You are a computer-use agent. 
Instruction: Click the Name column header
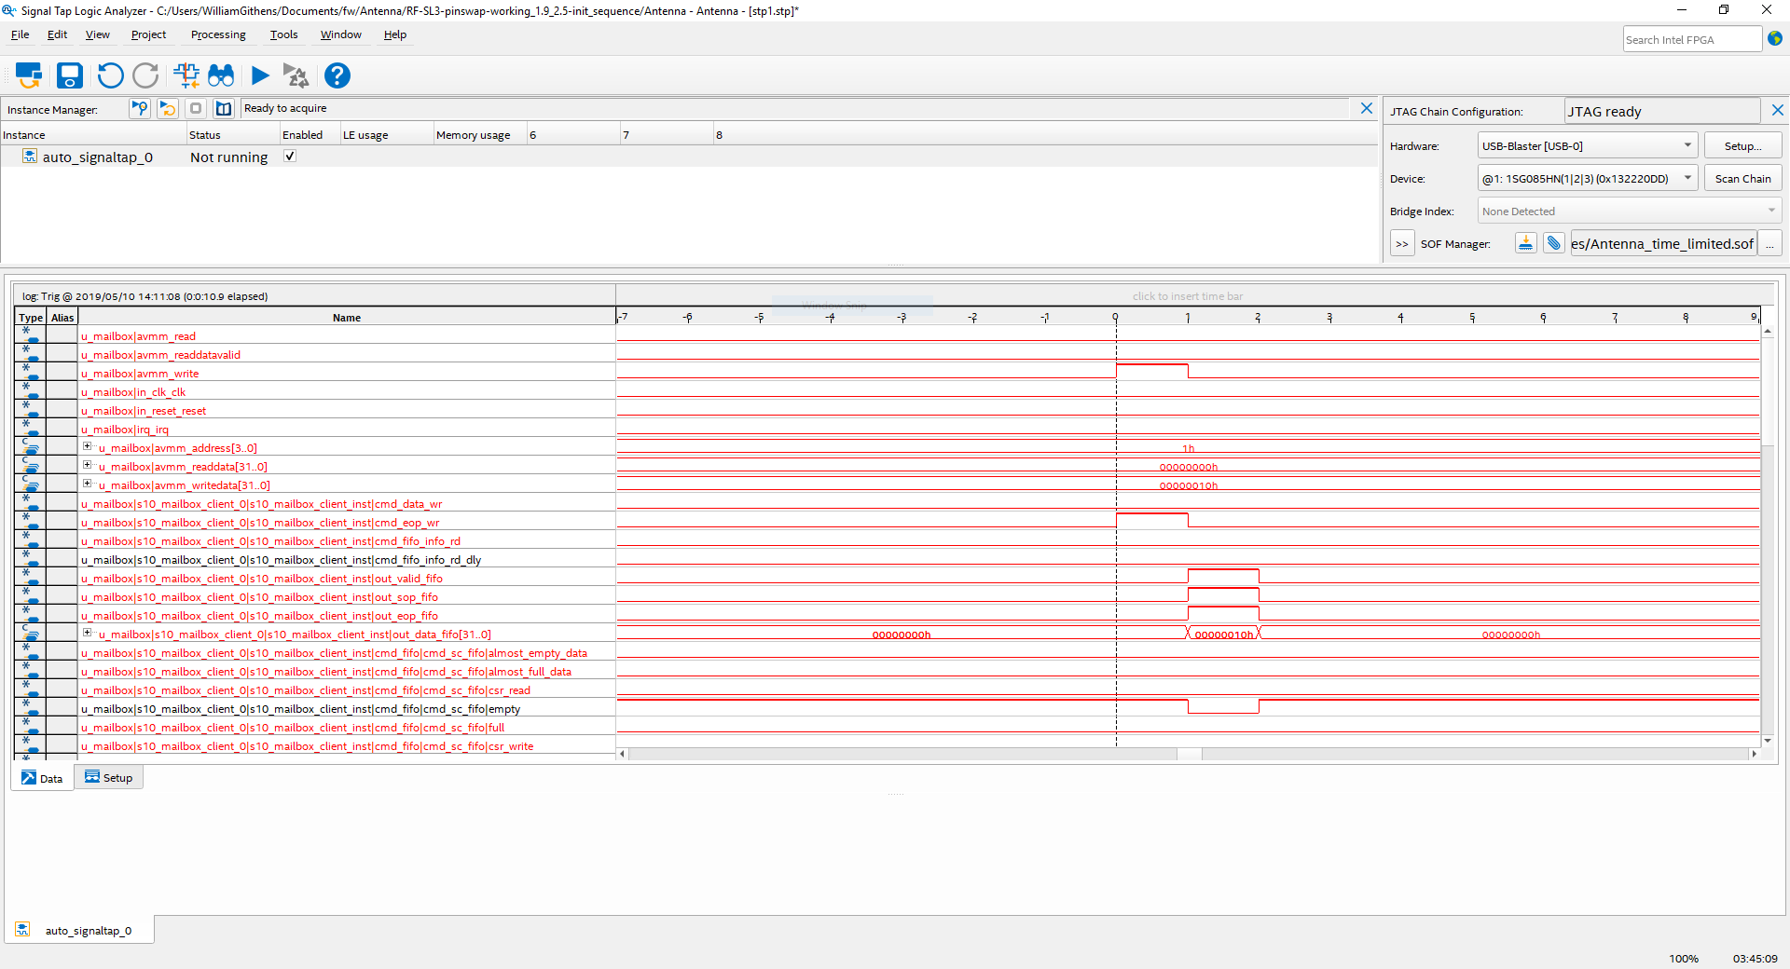click(346, 318)
